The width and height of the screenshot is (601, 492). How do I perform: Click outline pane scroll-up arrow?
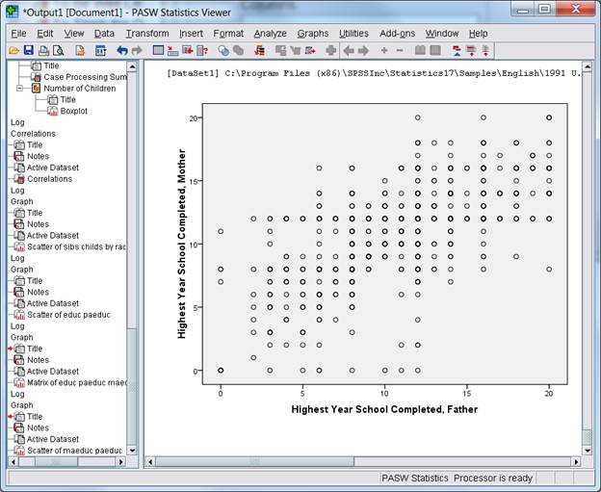[132, 67]
